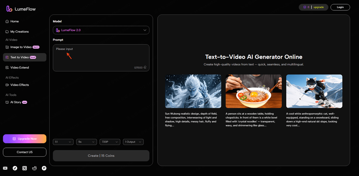Screen dimensions: 359x176
Task: Open the Reddit community icon
Action: [x=34, y=168]
